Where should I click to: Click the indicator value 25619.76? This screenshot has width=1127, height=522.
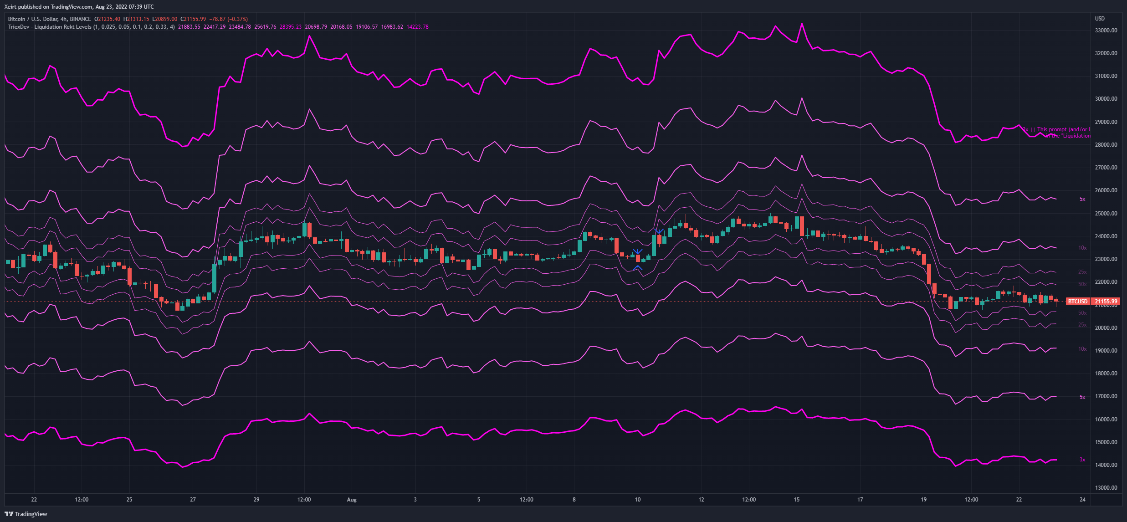[265, 27]
